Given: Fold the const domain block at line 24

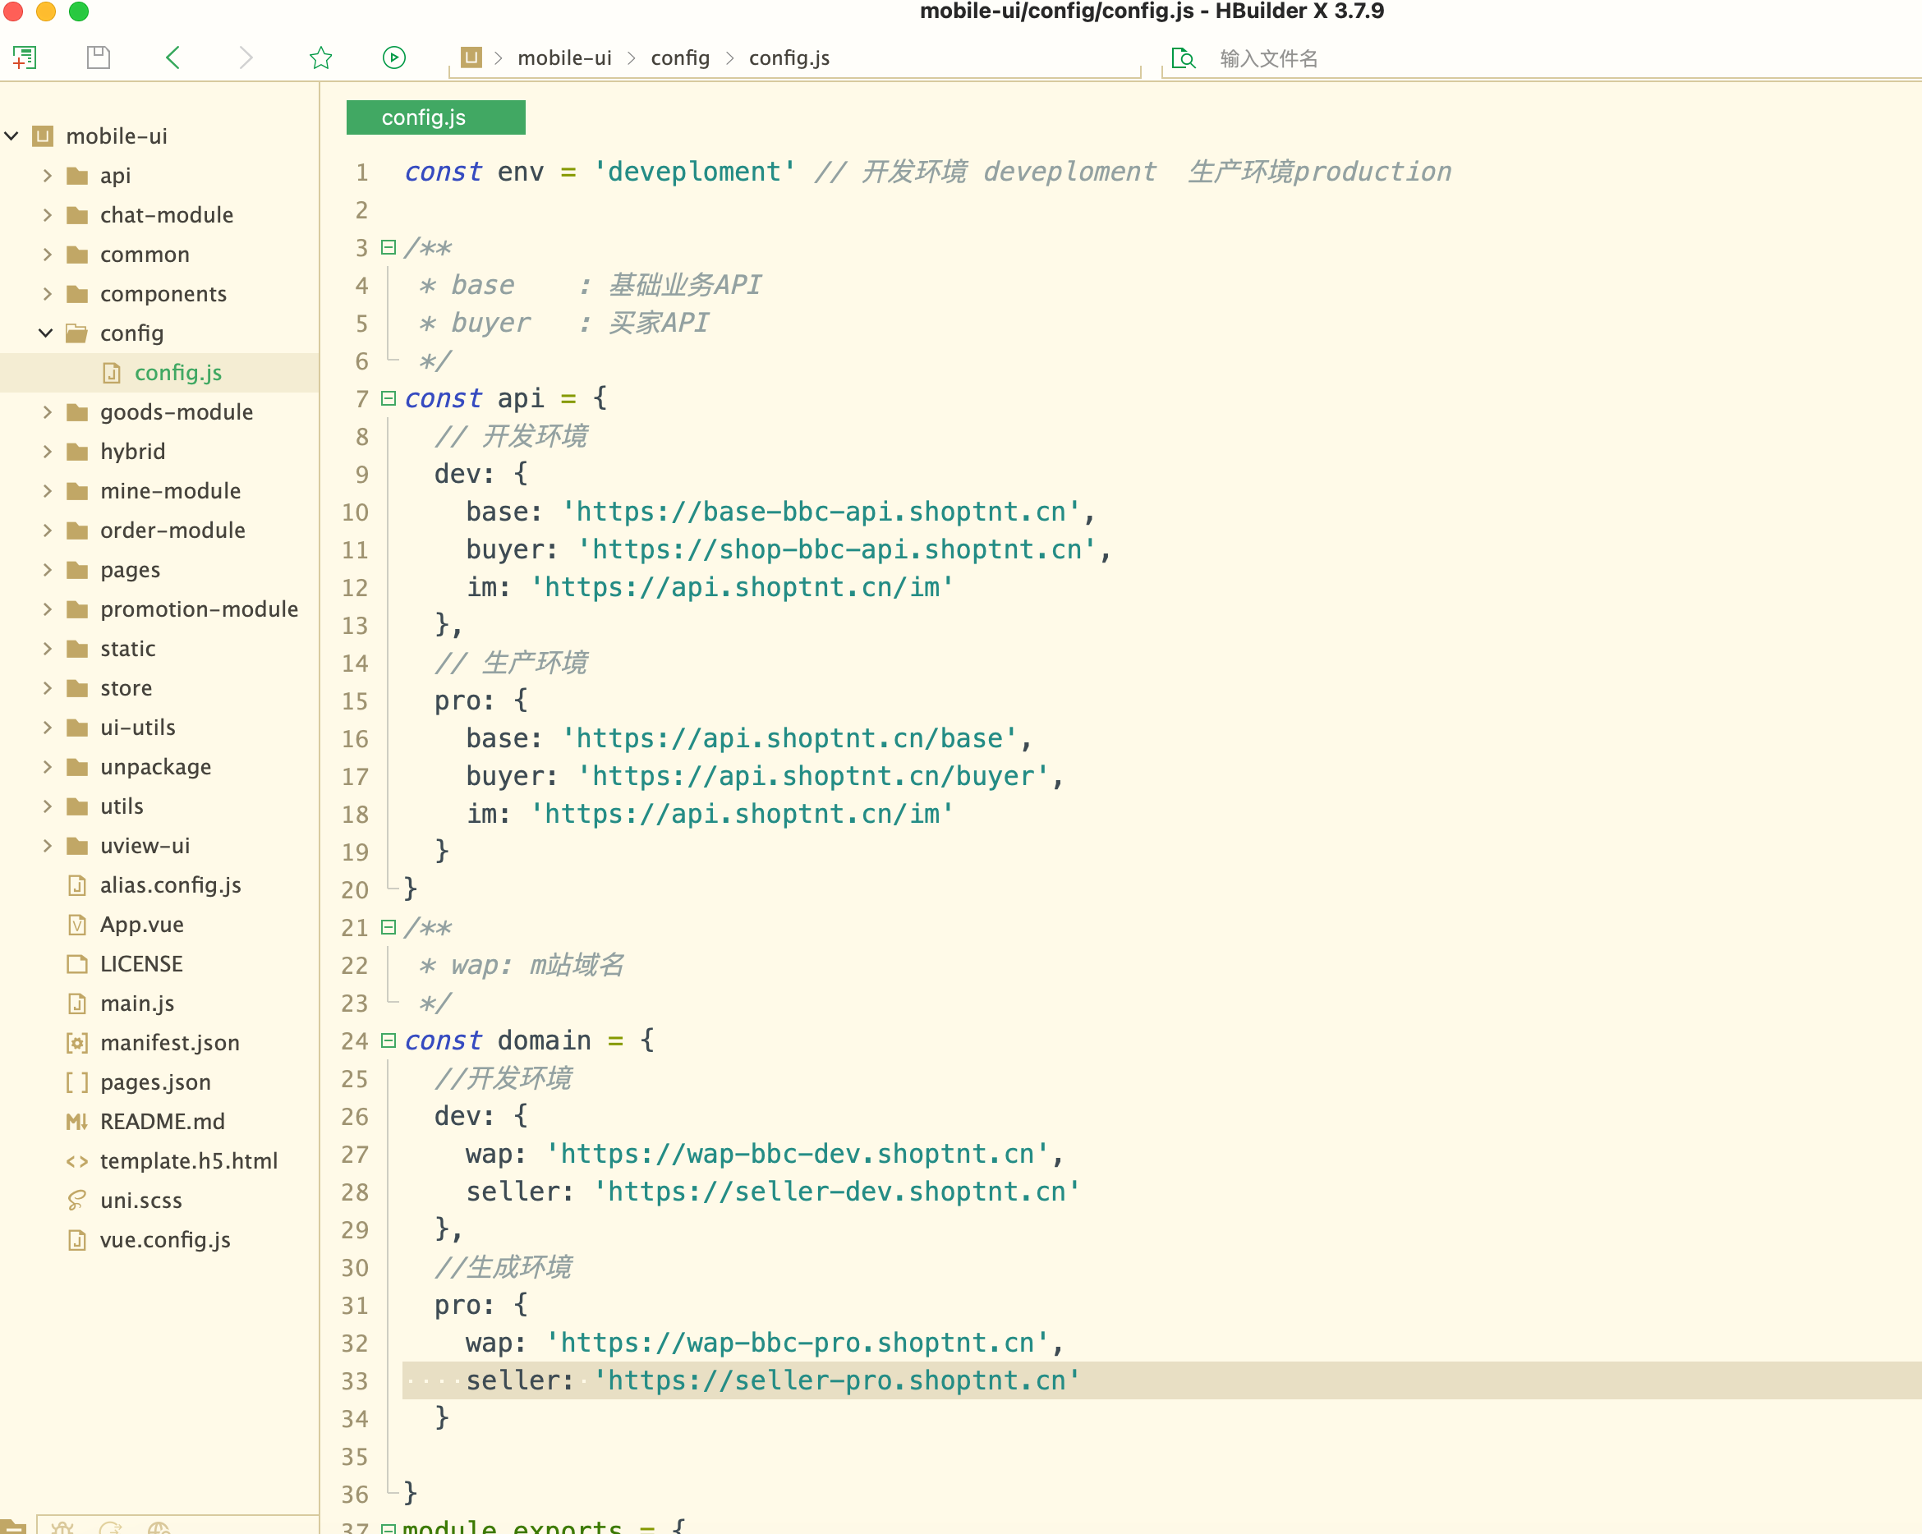Looking at the screenshot, I should [389, 1040].
